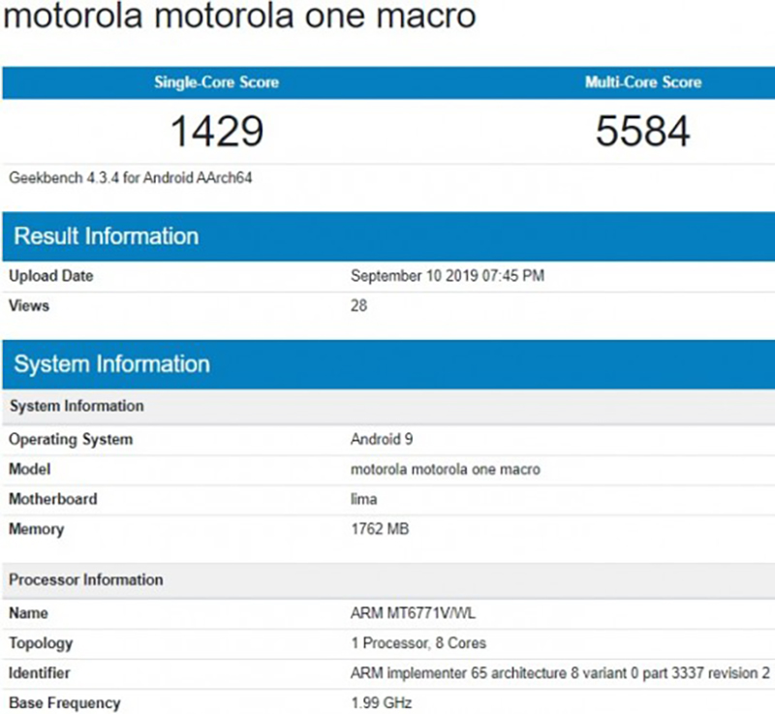Image resolution: width=775 pixels, height=714 pixels.
Task: Click the blue System Information section header
Action: (x=111, y=364)
